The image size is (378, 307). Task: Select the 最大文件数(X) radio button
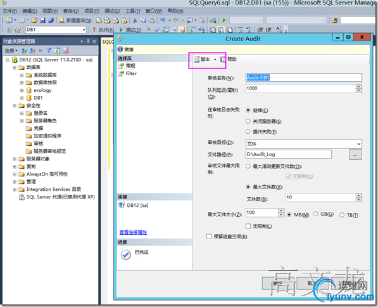(248, 186)
